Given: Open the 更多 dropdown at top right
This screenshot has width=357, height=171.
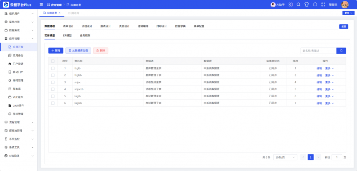Looking at the screenshot, I should pyautogui.click(x=348, y=13).
